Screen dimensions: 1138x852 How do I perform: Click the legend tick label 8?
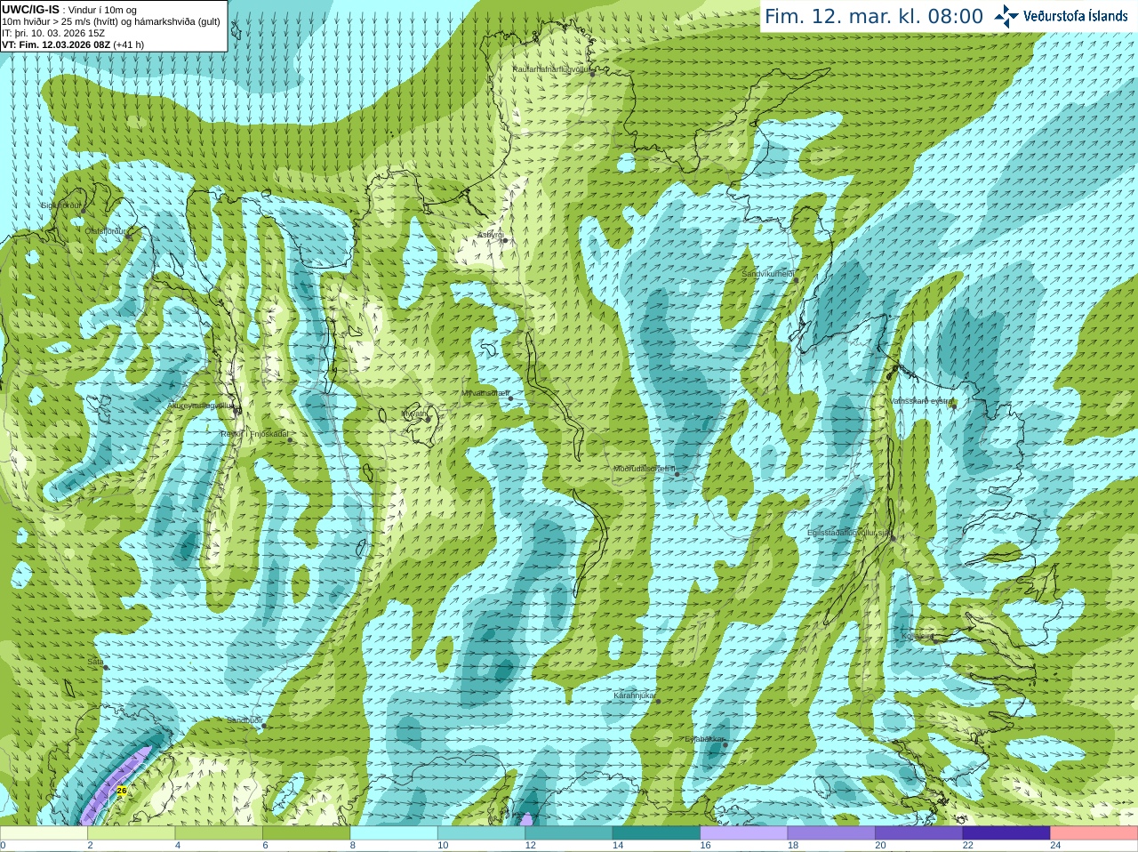click(353, 846)
